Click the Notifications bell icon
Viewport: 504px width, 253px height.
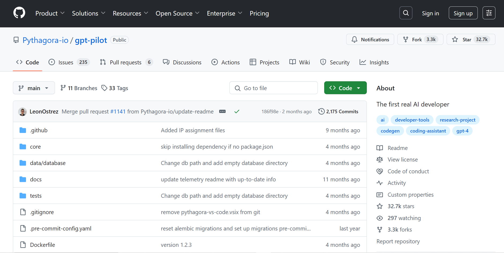point(354,39)
